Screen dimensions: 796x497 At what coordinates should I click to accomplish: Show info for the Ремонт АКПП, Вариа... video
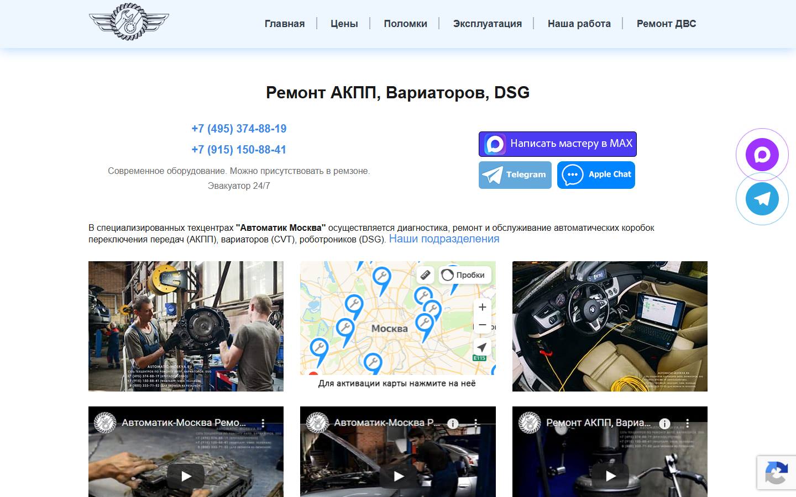click(x=664, y=424)
